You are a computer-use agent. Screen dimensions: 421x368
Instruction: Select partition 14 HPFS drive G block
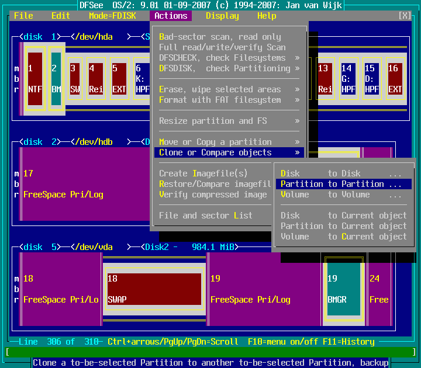click(x=348, y=79)
